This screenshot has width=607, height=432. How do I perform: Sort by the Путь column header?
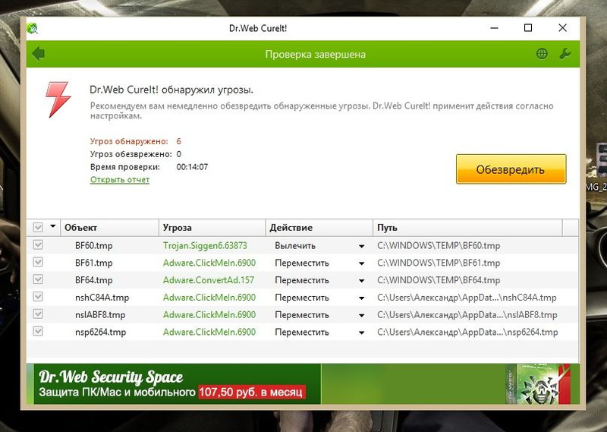(467, 228)
